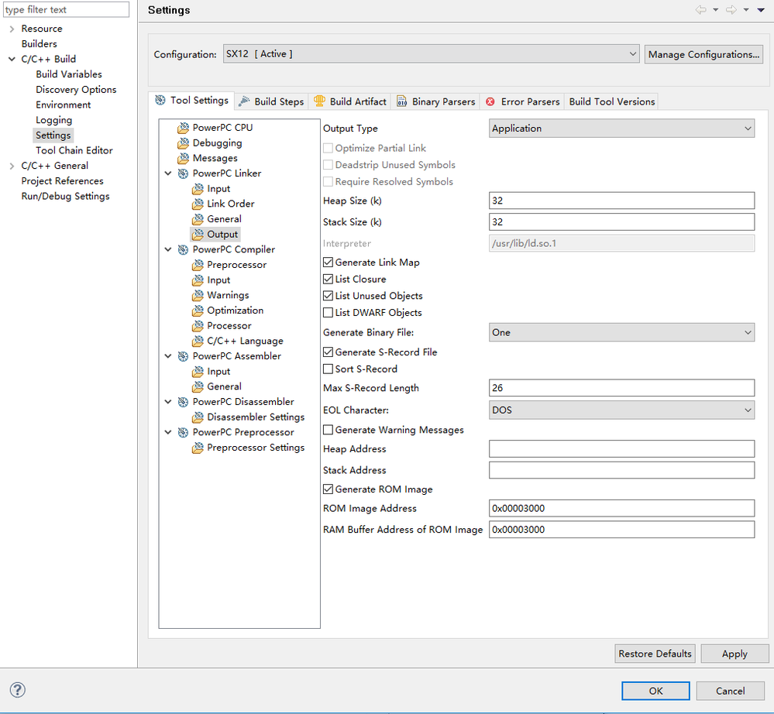This screenshot has width=774, height=714.
Task: Select Tool Chain Editor in tree
Action: coord(74,150)
